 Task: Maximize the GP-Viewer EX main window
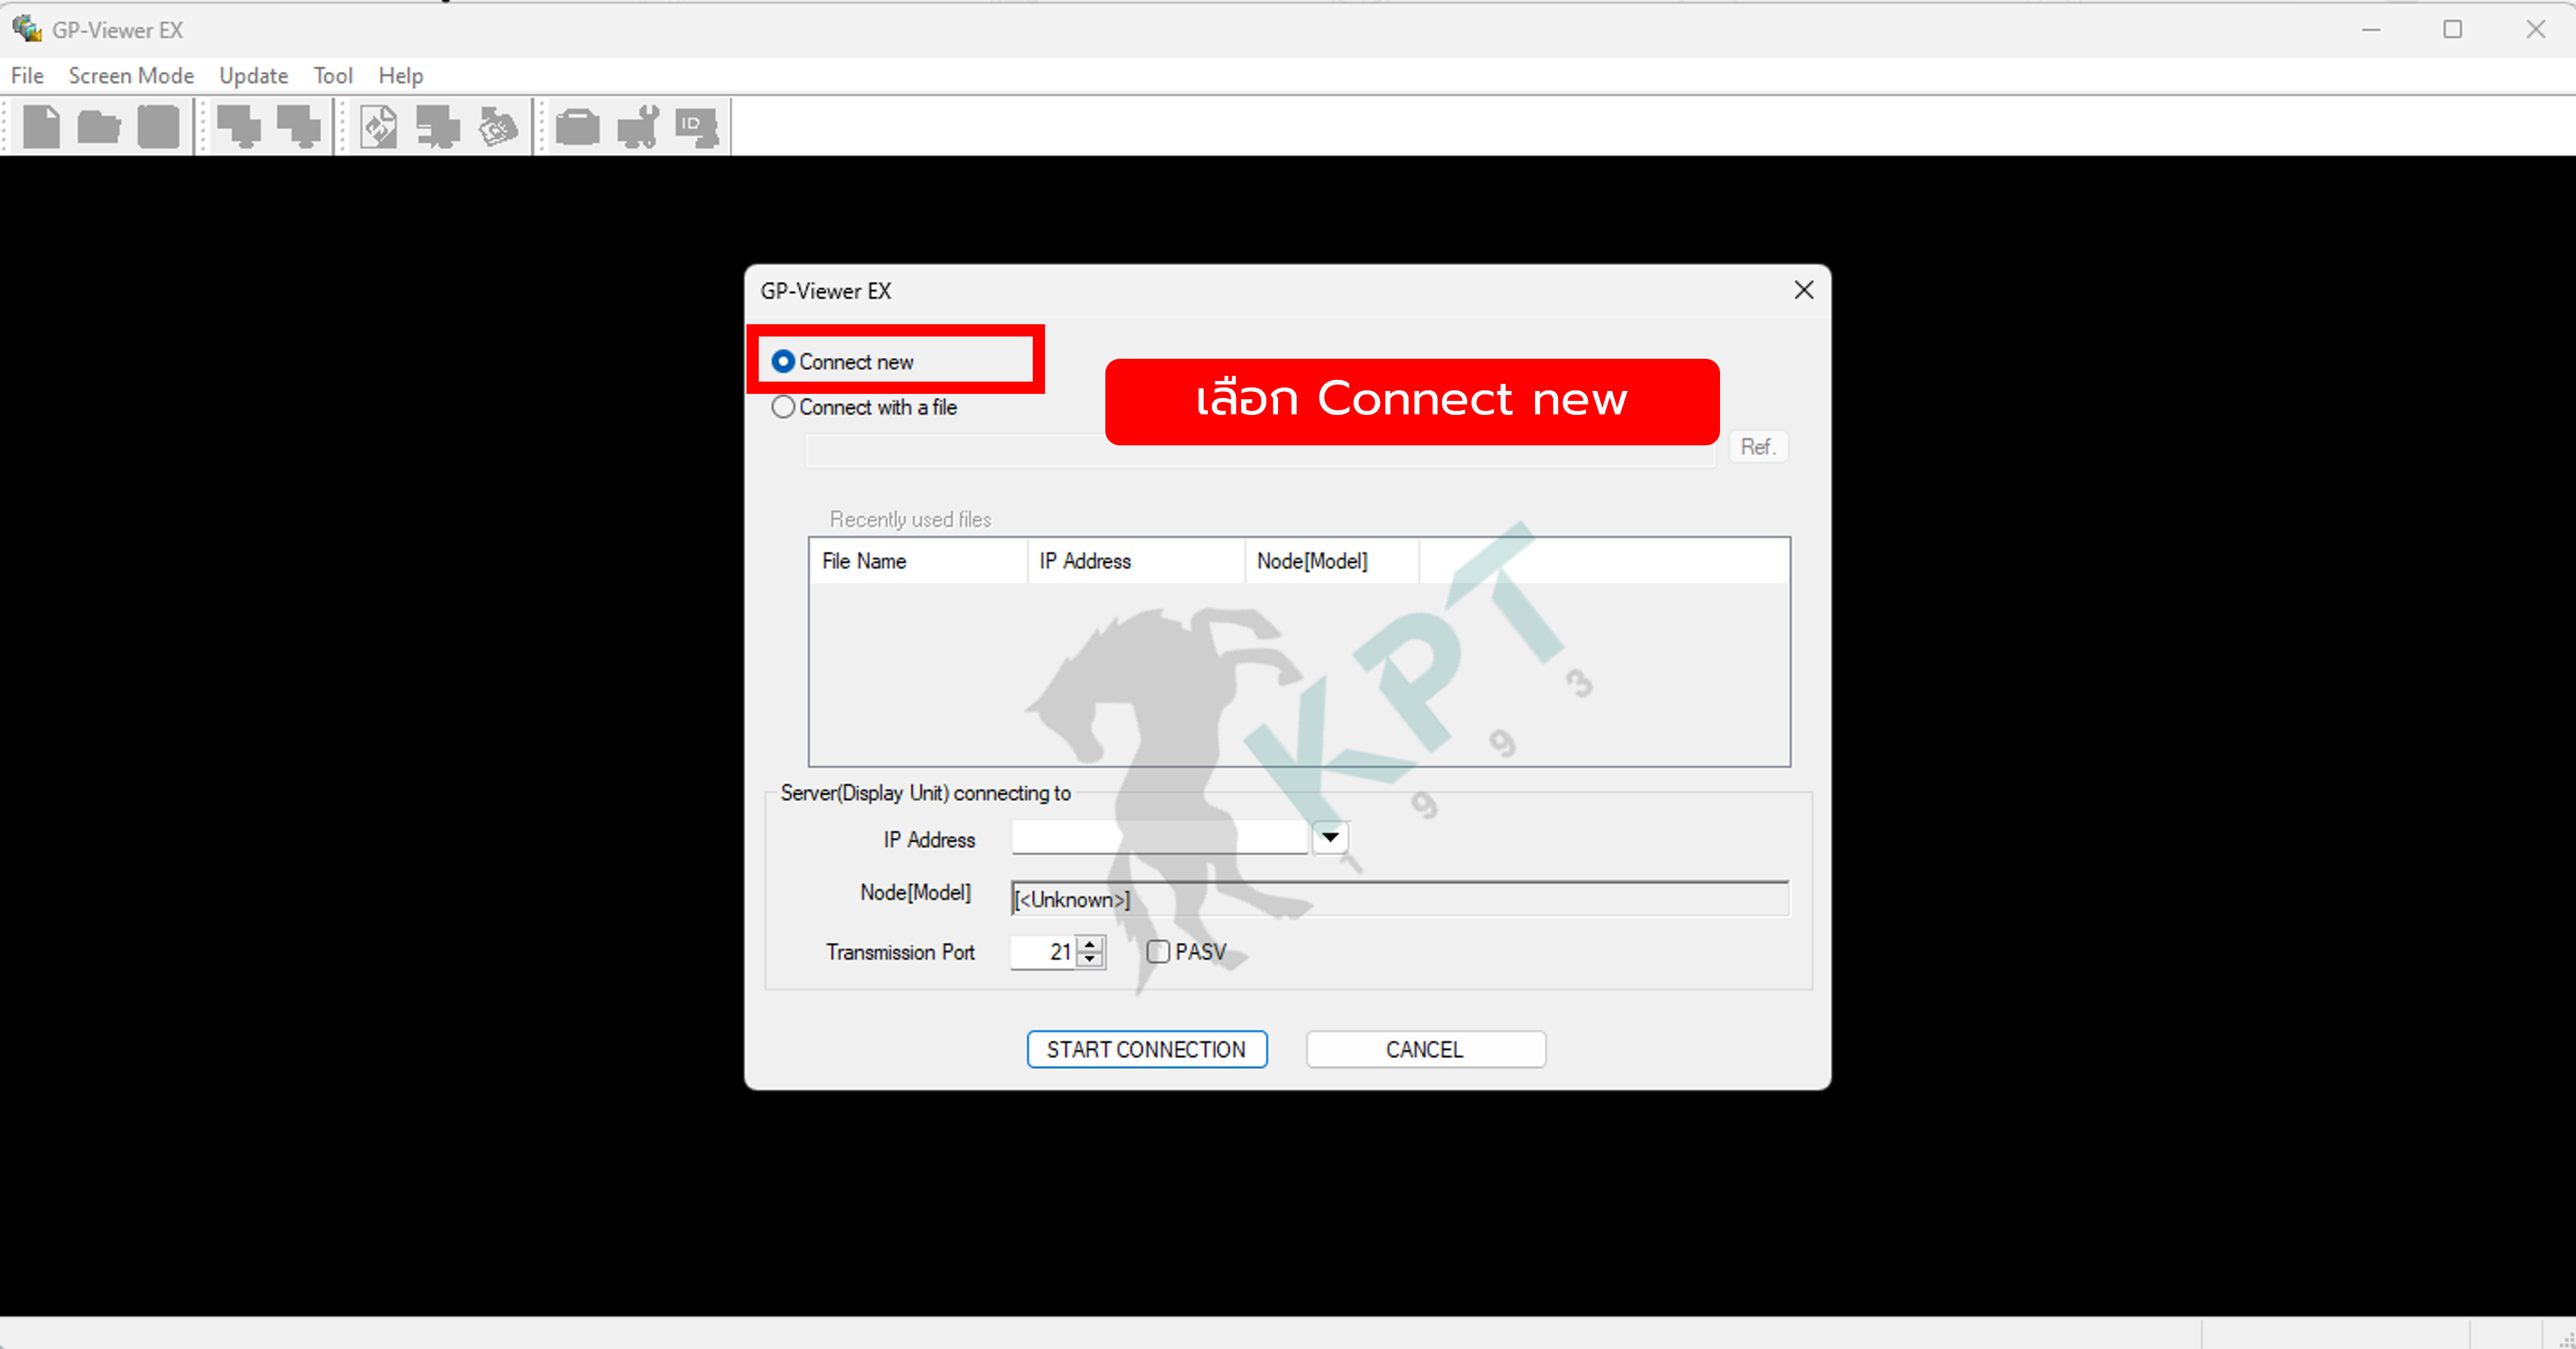2452,29
